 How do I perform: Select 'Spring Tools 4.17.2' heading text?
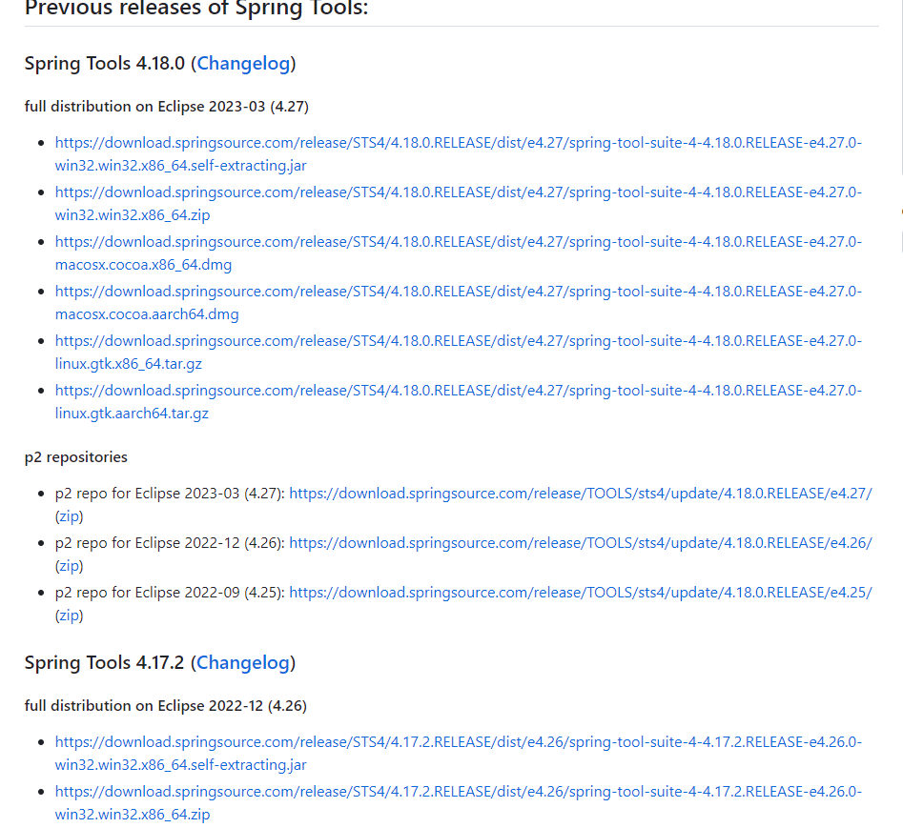pyautogui.click(x=104, y=663)
